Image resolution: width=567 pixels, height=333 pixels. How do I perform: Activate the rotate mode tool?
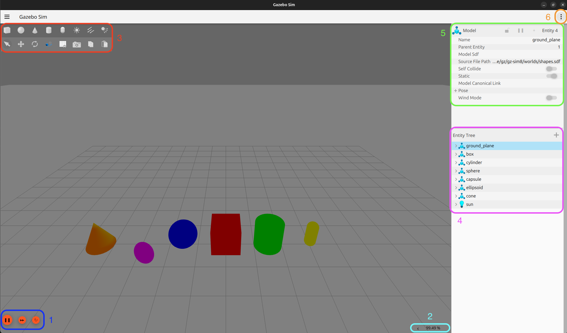click(x=35, y=44)
